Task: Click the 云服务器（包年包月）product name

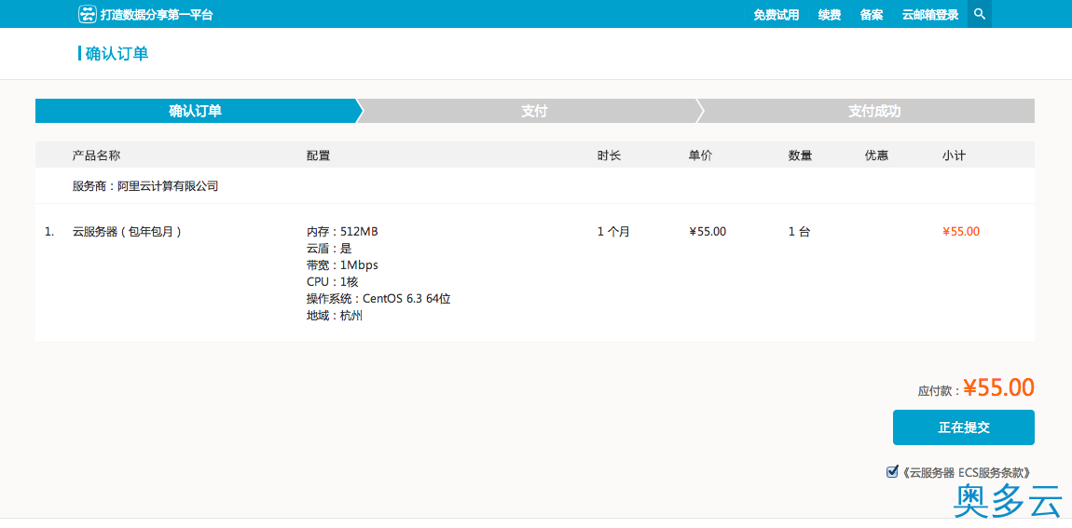Action: [x=127, y=232]
